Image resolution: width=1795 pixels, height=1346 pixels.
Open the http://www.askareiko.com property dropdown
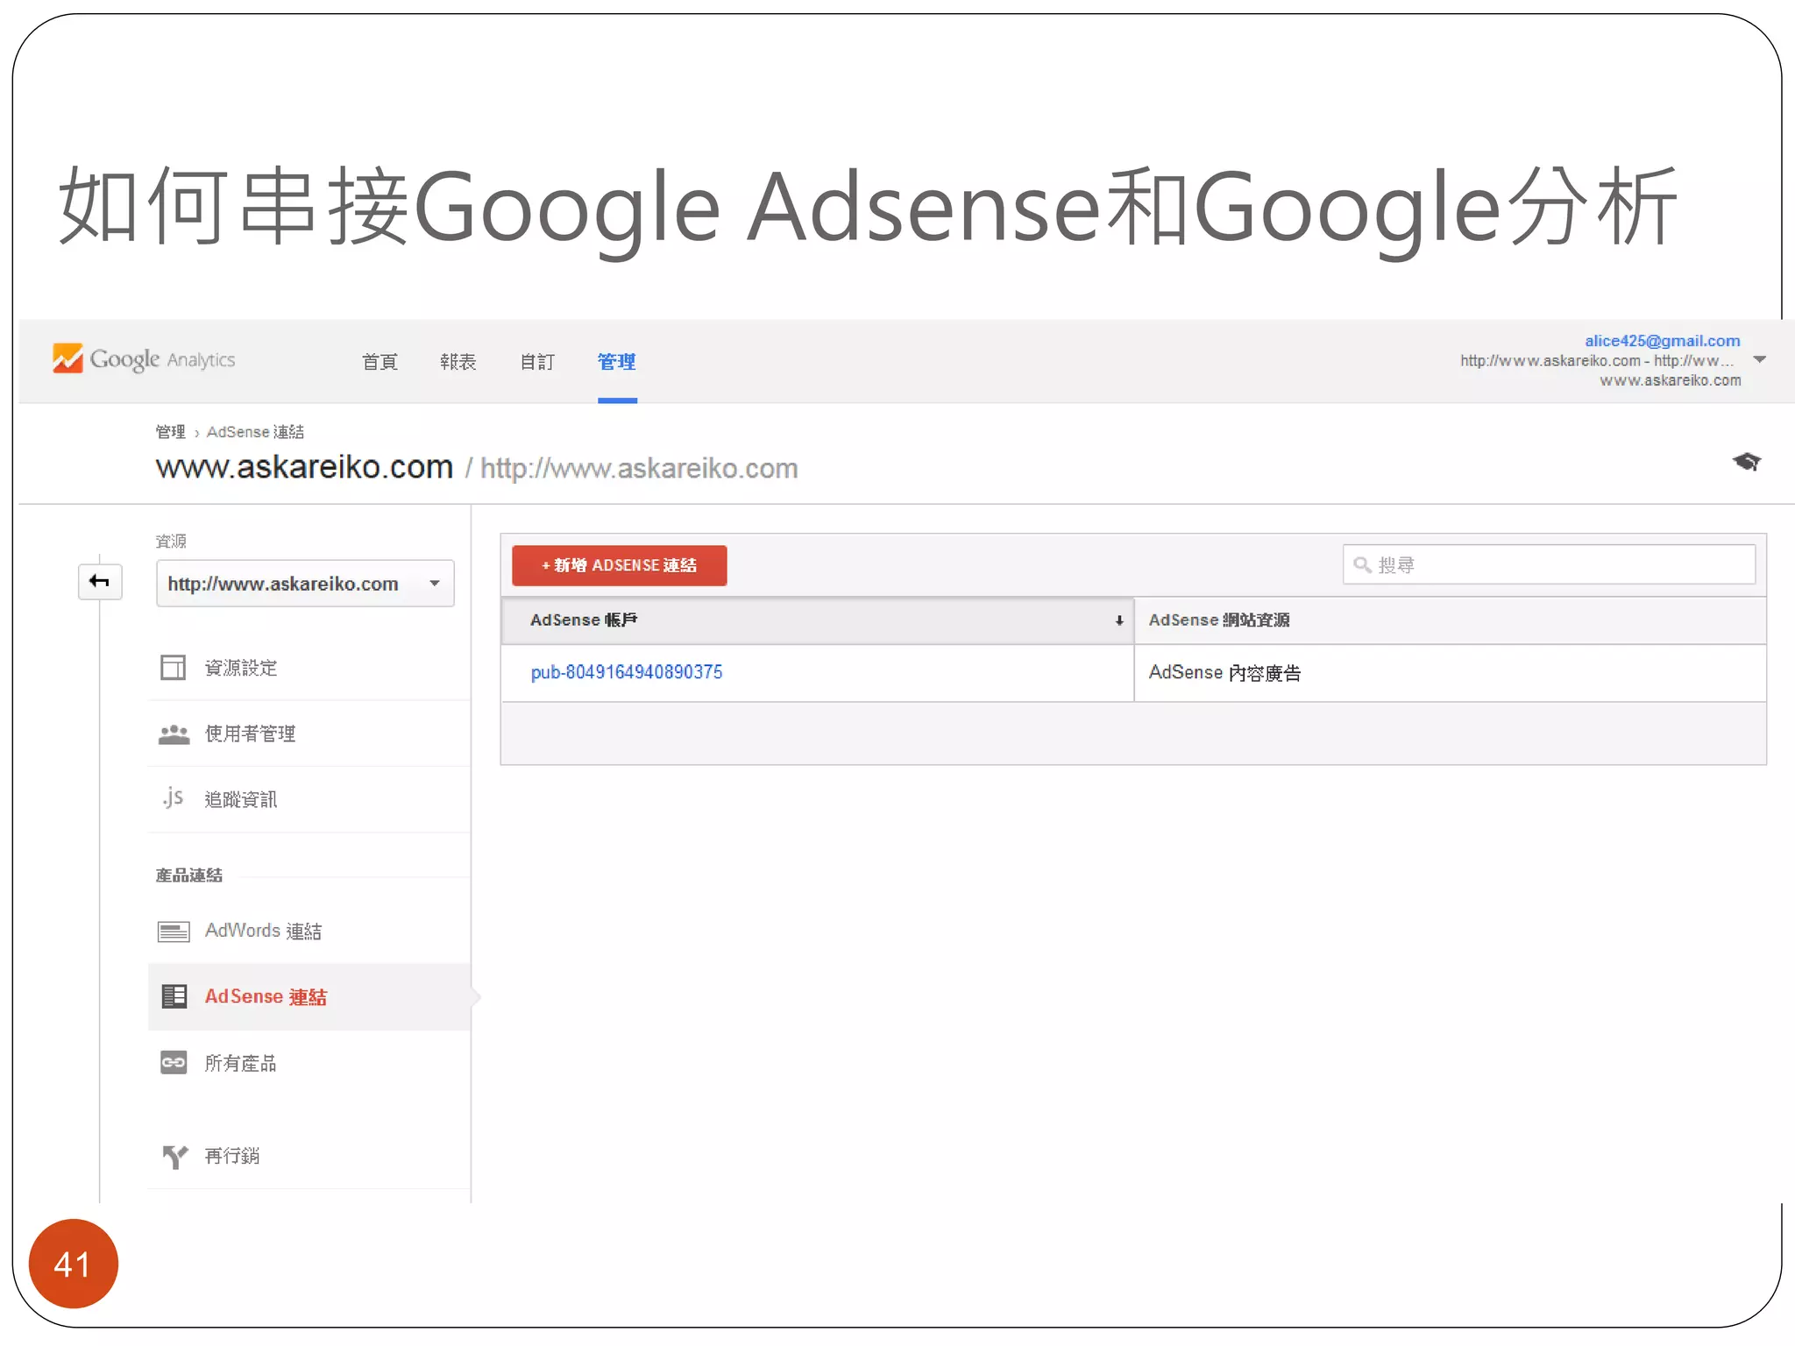click(x=305, y=584)
